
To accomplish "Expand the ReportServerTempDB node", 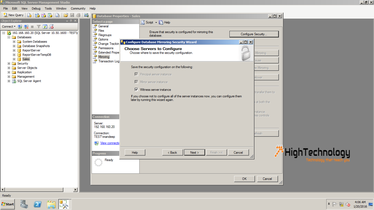I will click(x=14, y=55).
